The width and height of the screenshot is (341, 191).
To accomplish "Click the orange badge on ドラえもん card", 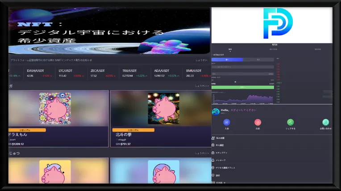I will tap(27, 130).
